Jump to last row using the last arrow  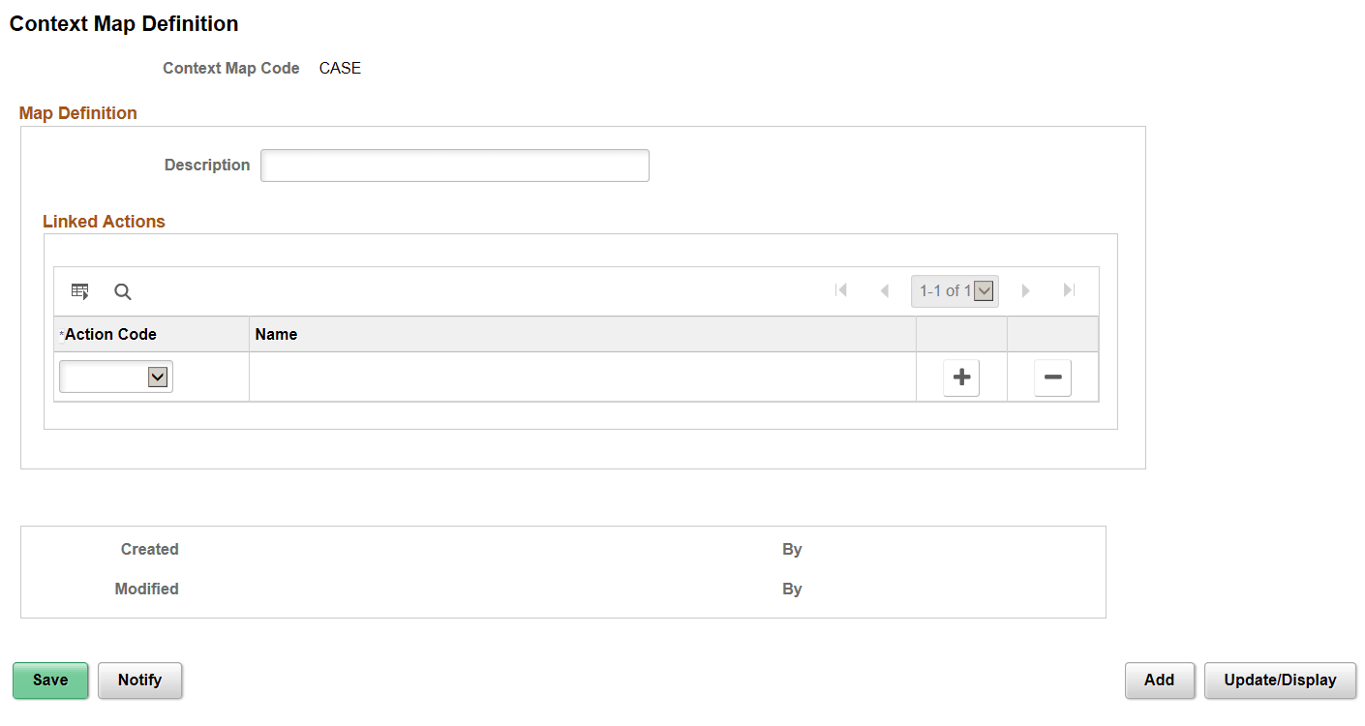[1069, 289]
